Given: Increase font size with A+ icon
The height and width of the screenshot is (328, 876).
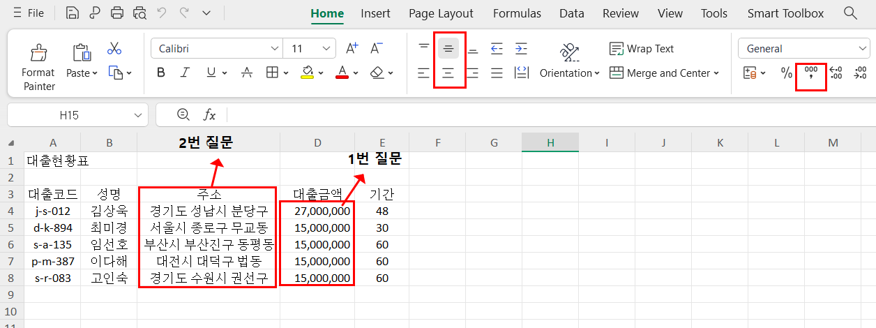Looking at the screenshot, I should point(352,49).
